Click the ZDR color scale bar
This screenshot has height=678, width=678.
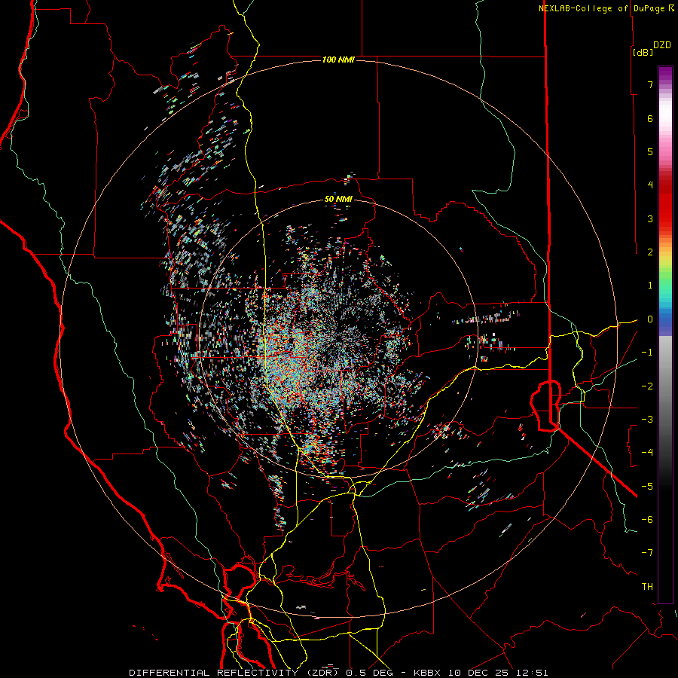[665, 334]
